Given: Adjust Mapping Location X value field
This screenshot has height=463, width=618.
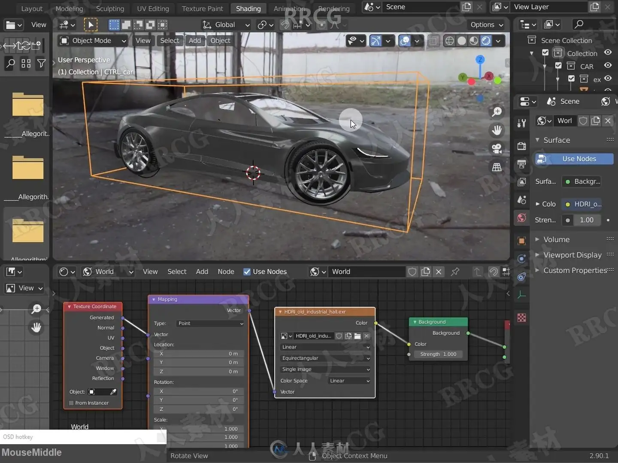Looking at the screenshot, I should (199, 354).
